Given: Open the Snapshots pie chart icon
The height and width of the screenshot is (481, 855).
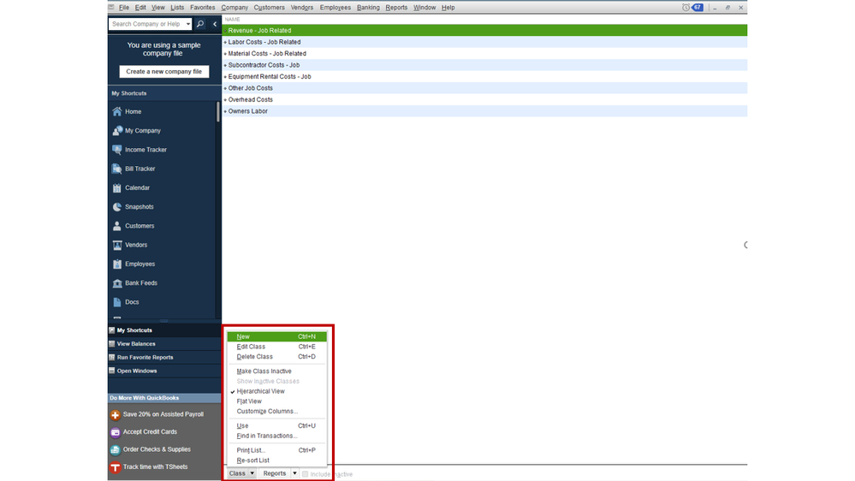Looking at the screenshot, I should coord(117,206).
